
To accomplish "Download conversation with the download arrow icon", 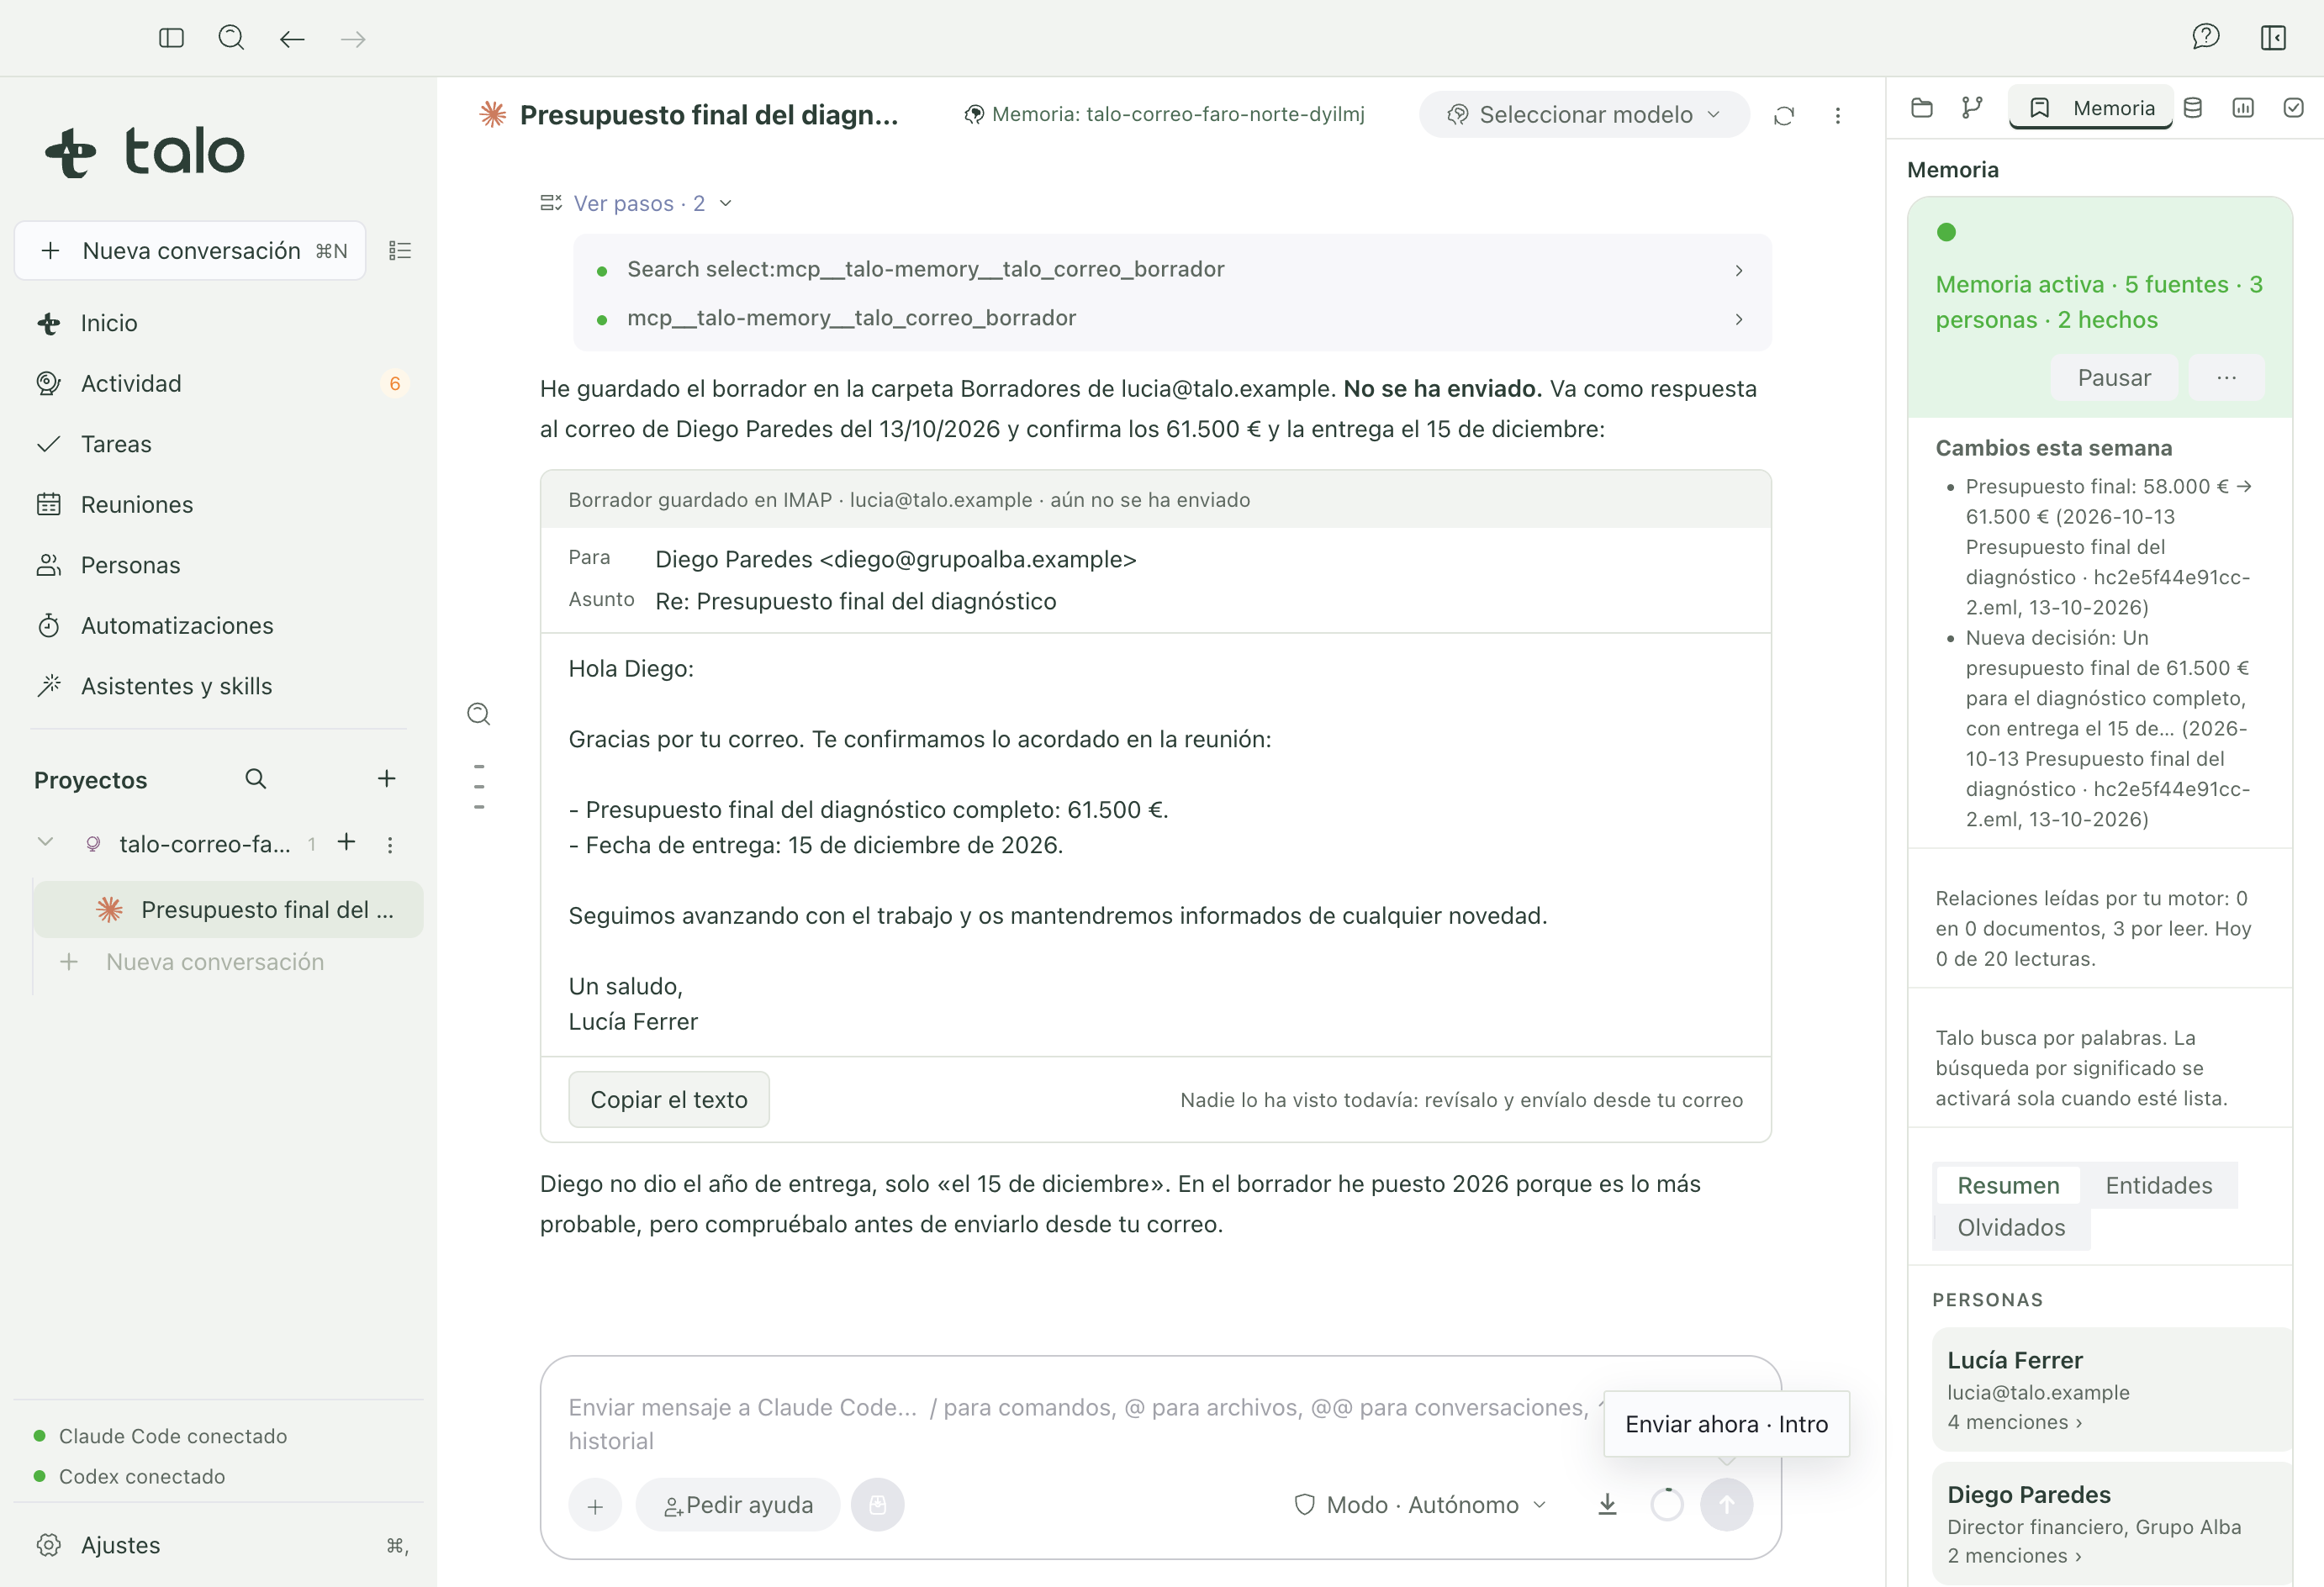I will [x=1607, y=1504].
